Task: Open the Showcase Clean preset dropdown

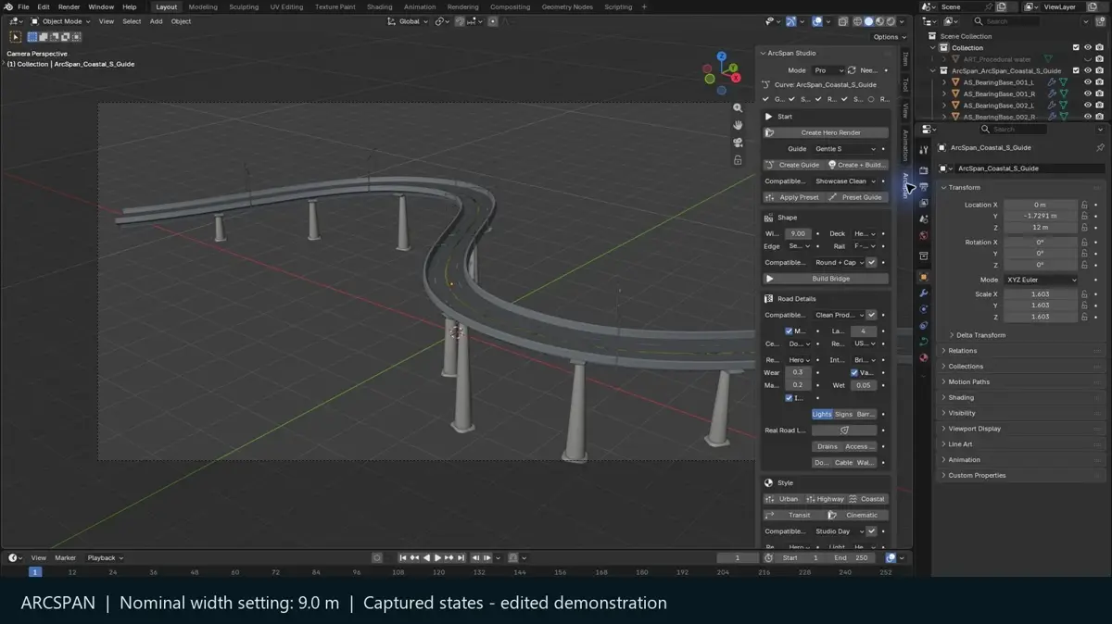Action: coord(844,181)
